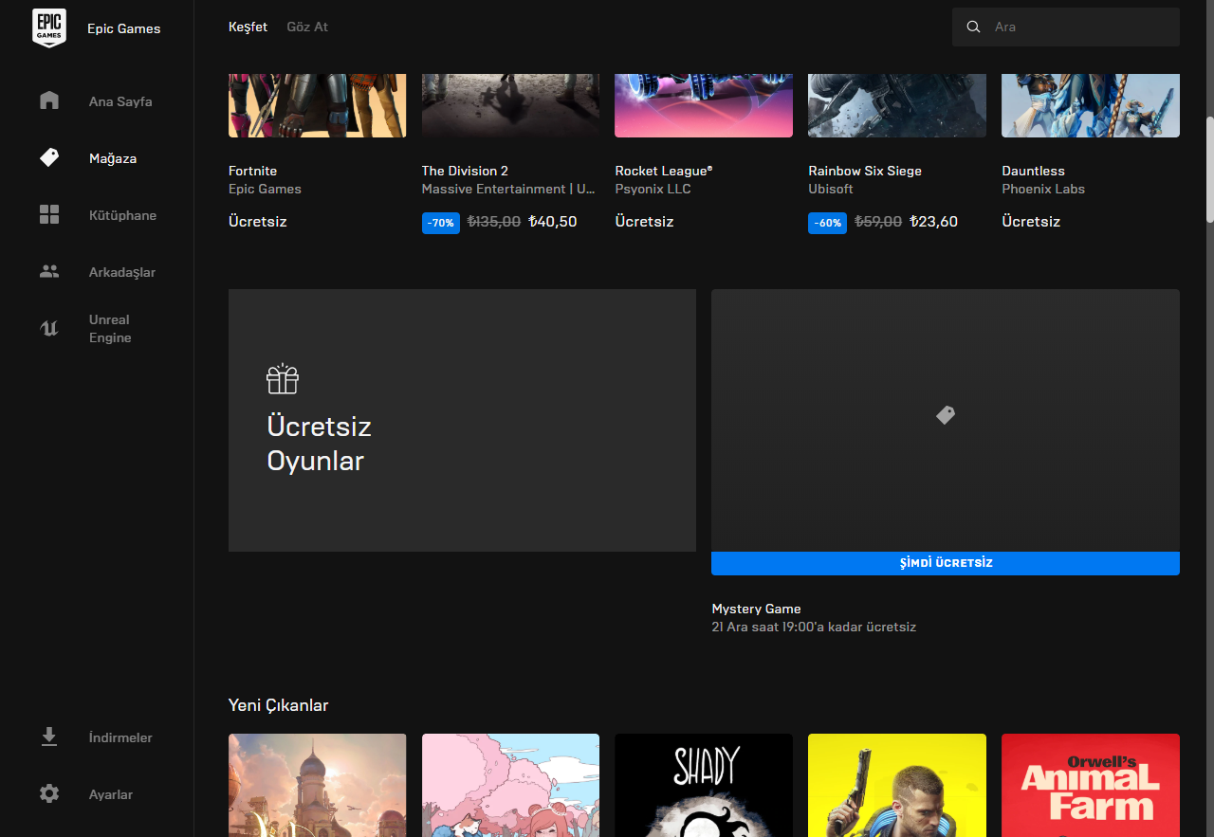The image size is (1214, 837).
Task: Click the Epic Games logo icon
Action: tap(49, 28)
